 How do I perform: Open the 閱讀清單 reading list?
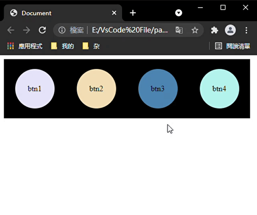click(x=233, y=46)
